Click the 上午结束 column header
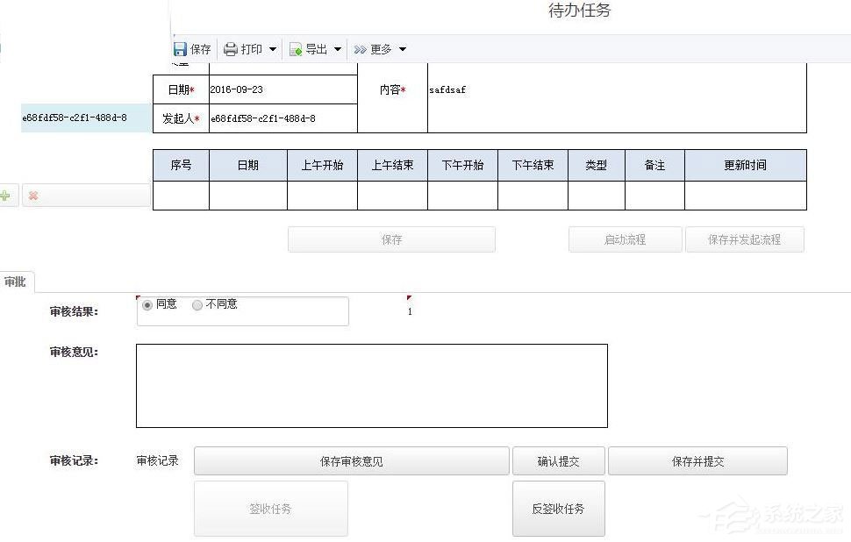Viewport: 851px width, 542px height. pos(392,165)
